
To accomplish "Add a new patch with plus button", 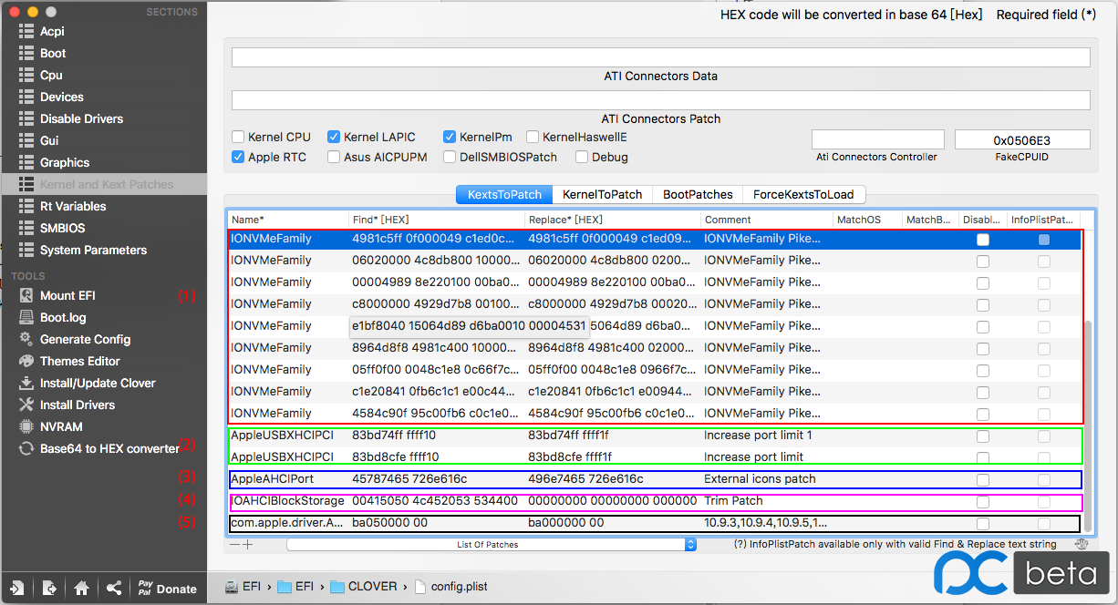I will tap(247, 544).
